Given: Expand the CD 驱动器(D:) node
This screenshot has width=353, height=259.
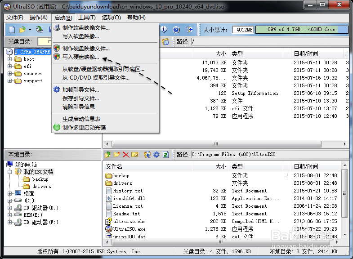Looking at the screenshot, I should click(x=10, y=208).
